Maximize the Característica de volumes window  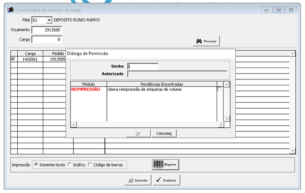click(279, 9)
